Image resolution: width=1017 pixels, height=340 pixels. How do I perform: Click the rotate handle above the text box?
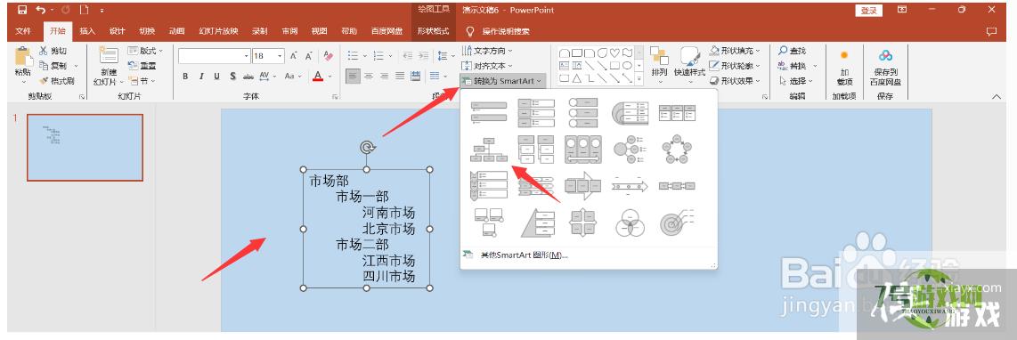pyautogui.click(x=366, y=148)
